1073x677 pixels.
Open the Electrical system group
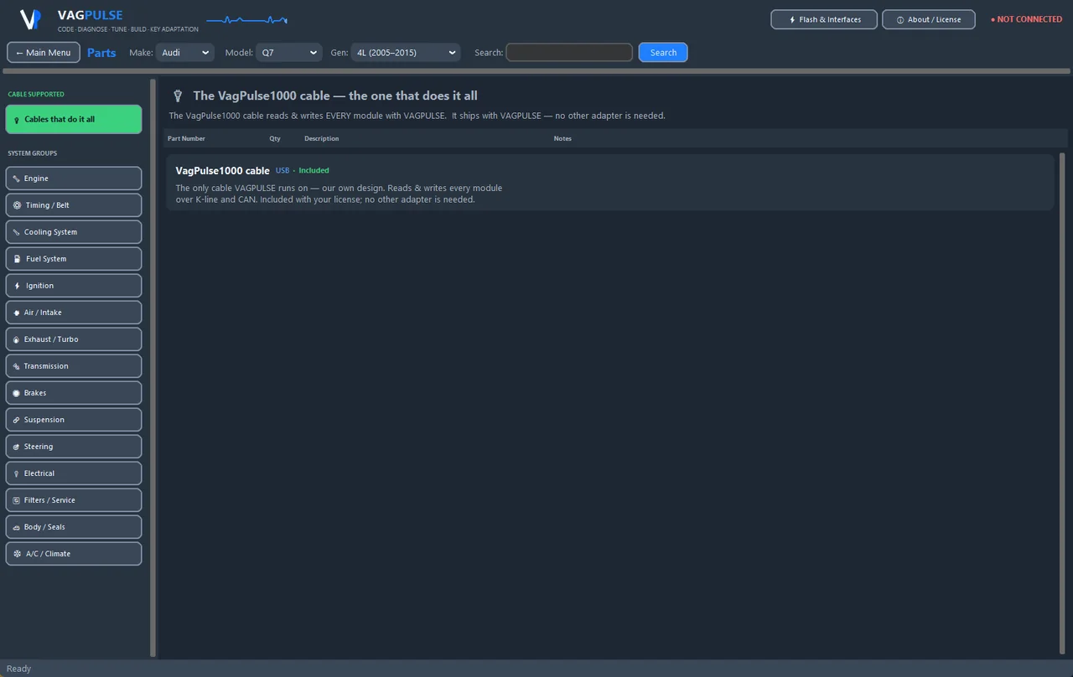[x=74, y=473]
